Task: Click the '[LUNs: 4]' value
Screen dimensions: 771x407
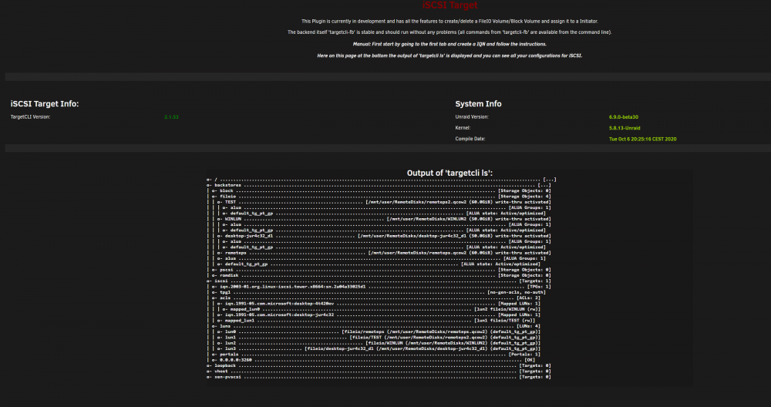Action: (529, 326)
